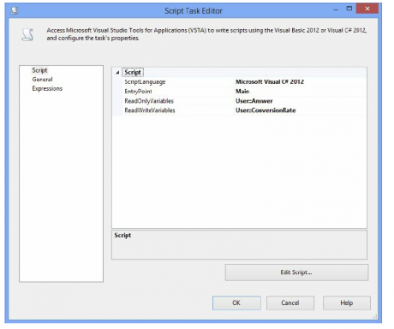
Task: Select the ReadOnlyVariables property name
Action: (149, 101)
